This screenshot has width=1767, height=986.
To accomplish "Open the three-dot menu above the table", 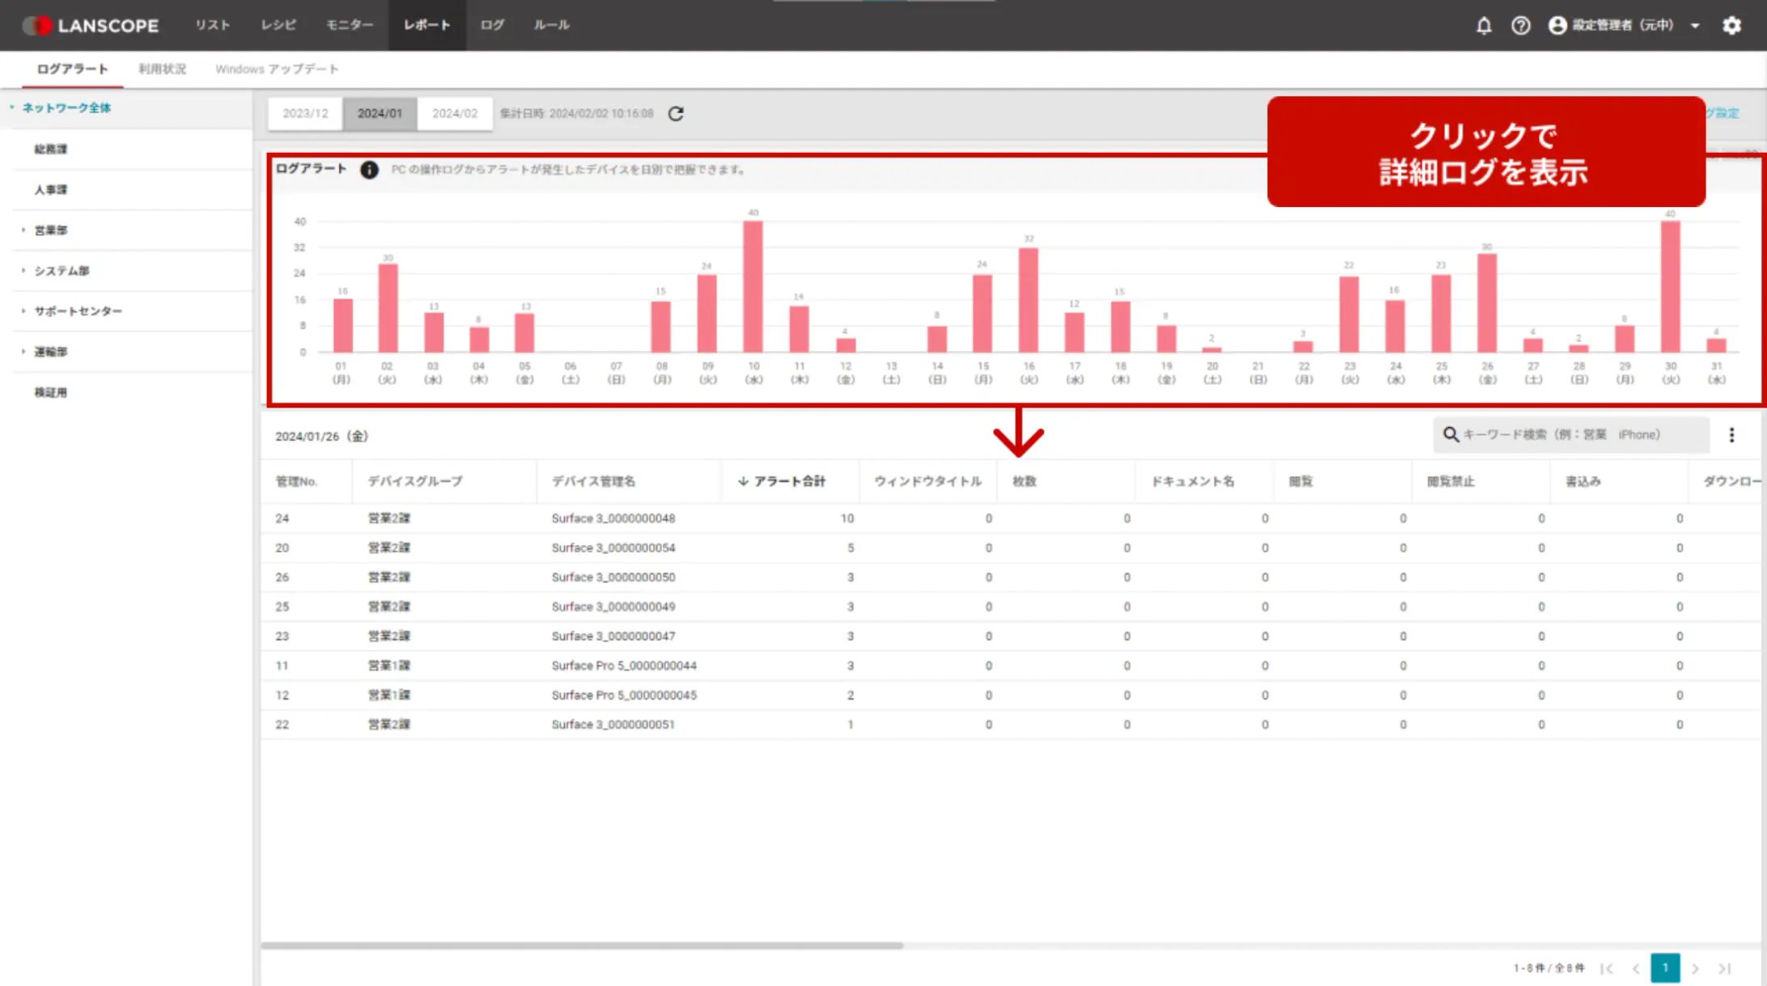I will (1733, 434).
